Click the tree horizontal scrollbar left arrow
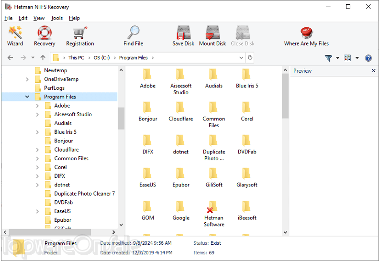379x261 pixels. point(5,232)
